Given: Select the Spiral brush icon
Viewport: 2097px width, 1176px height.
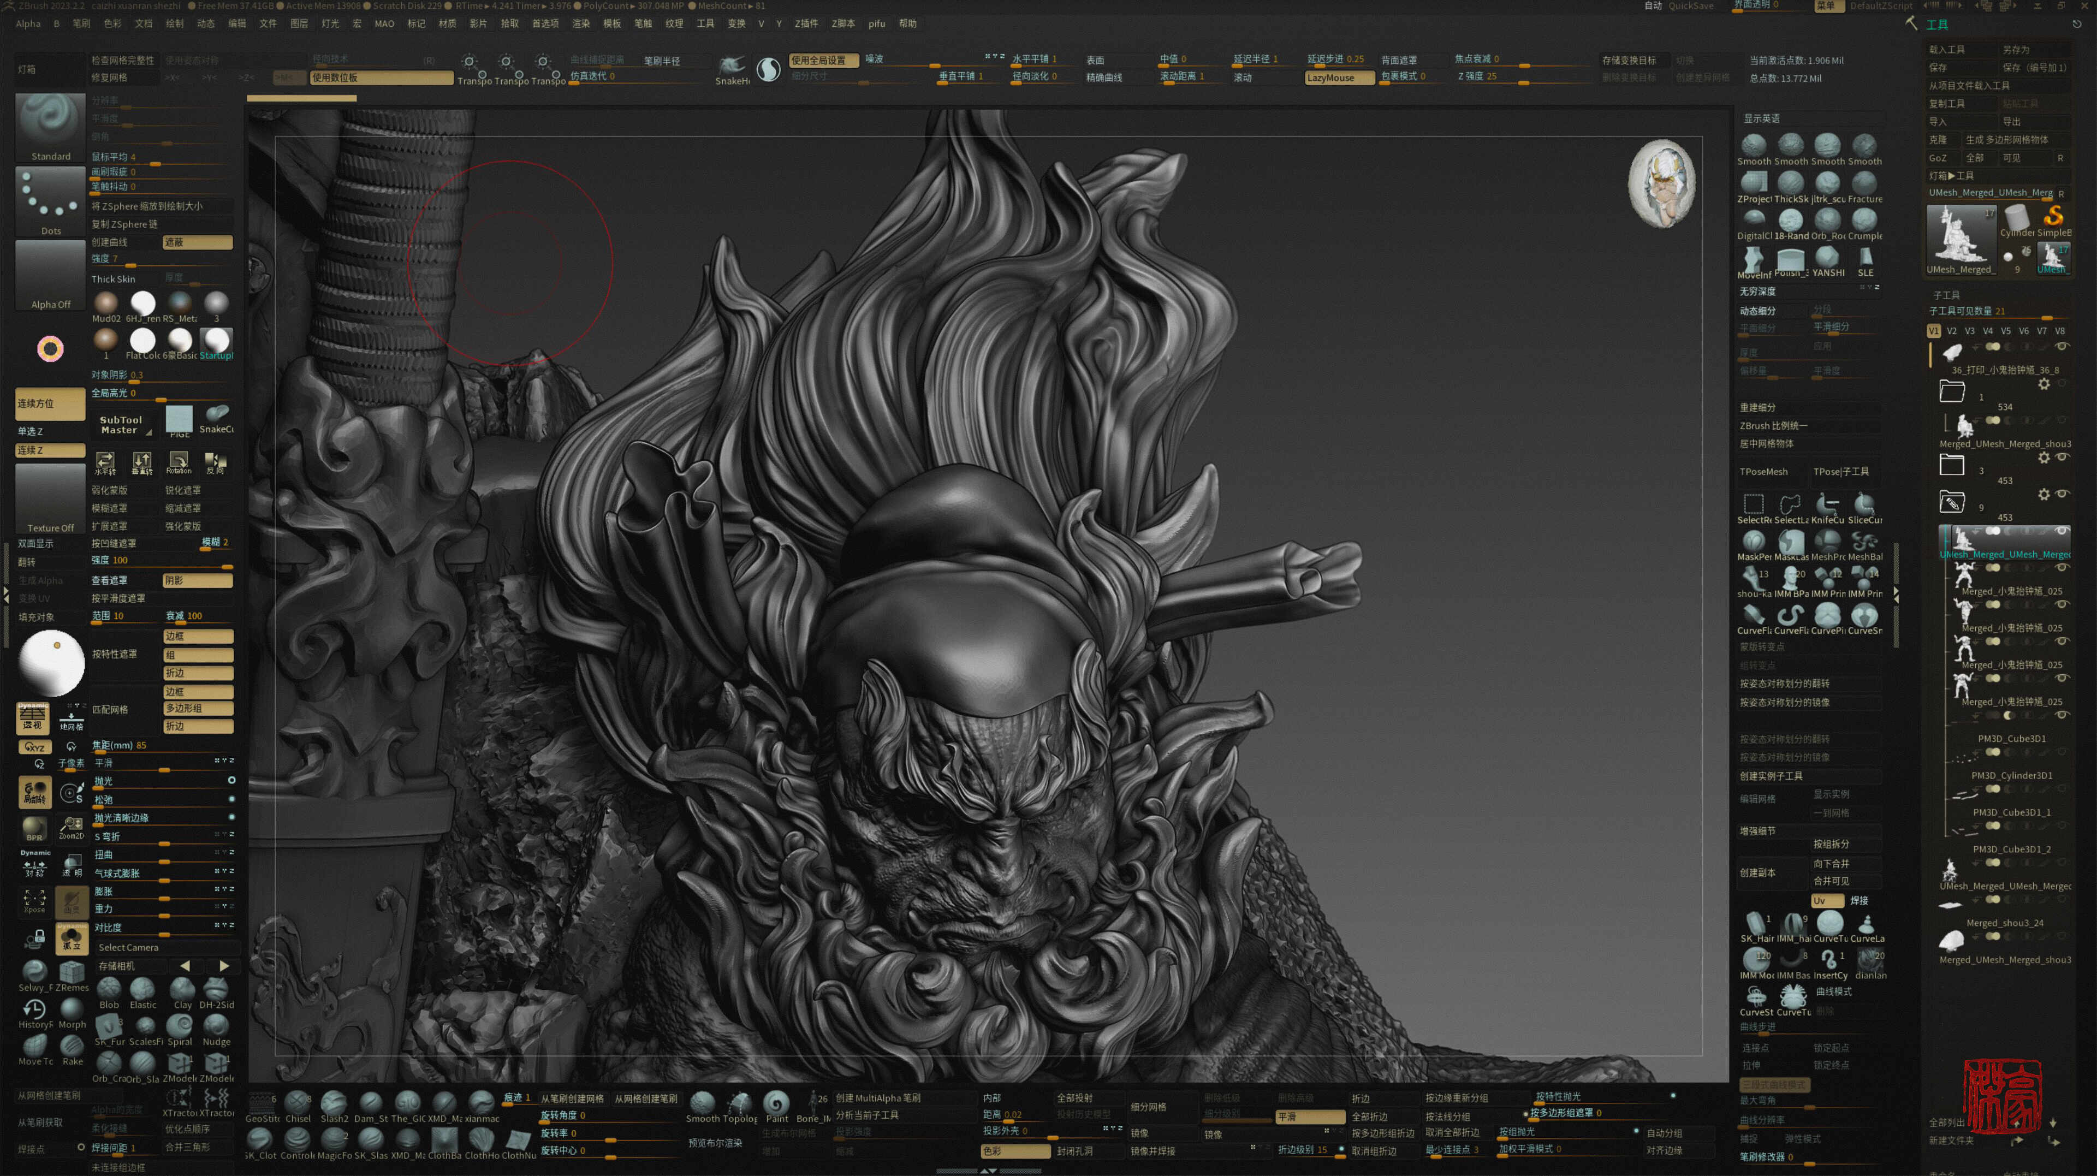Looking at the screenshot, I should pyautogui.click(x=180, y=1030).
